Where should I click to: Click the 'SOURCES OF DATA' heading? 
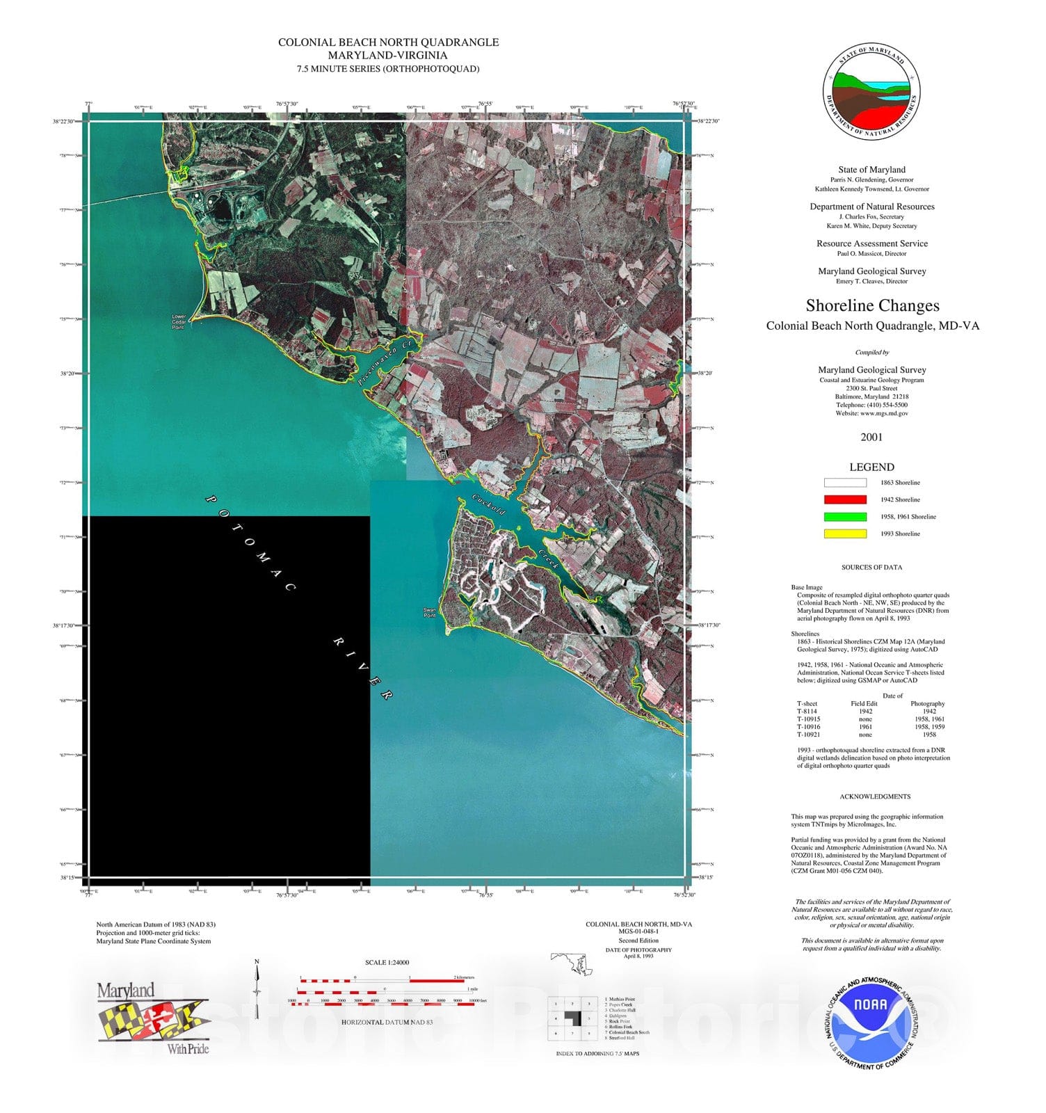(x=871, y=567)
